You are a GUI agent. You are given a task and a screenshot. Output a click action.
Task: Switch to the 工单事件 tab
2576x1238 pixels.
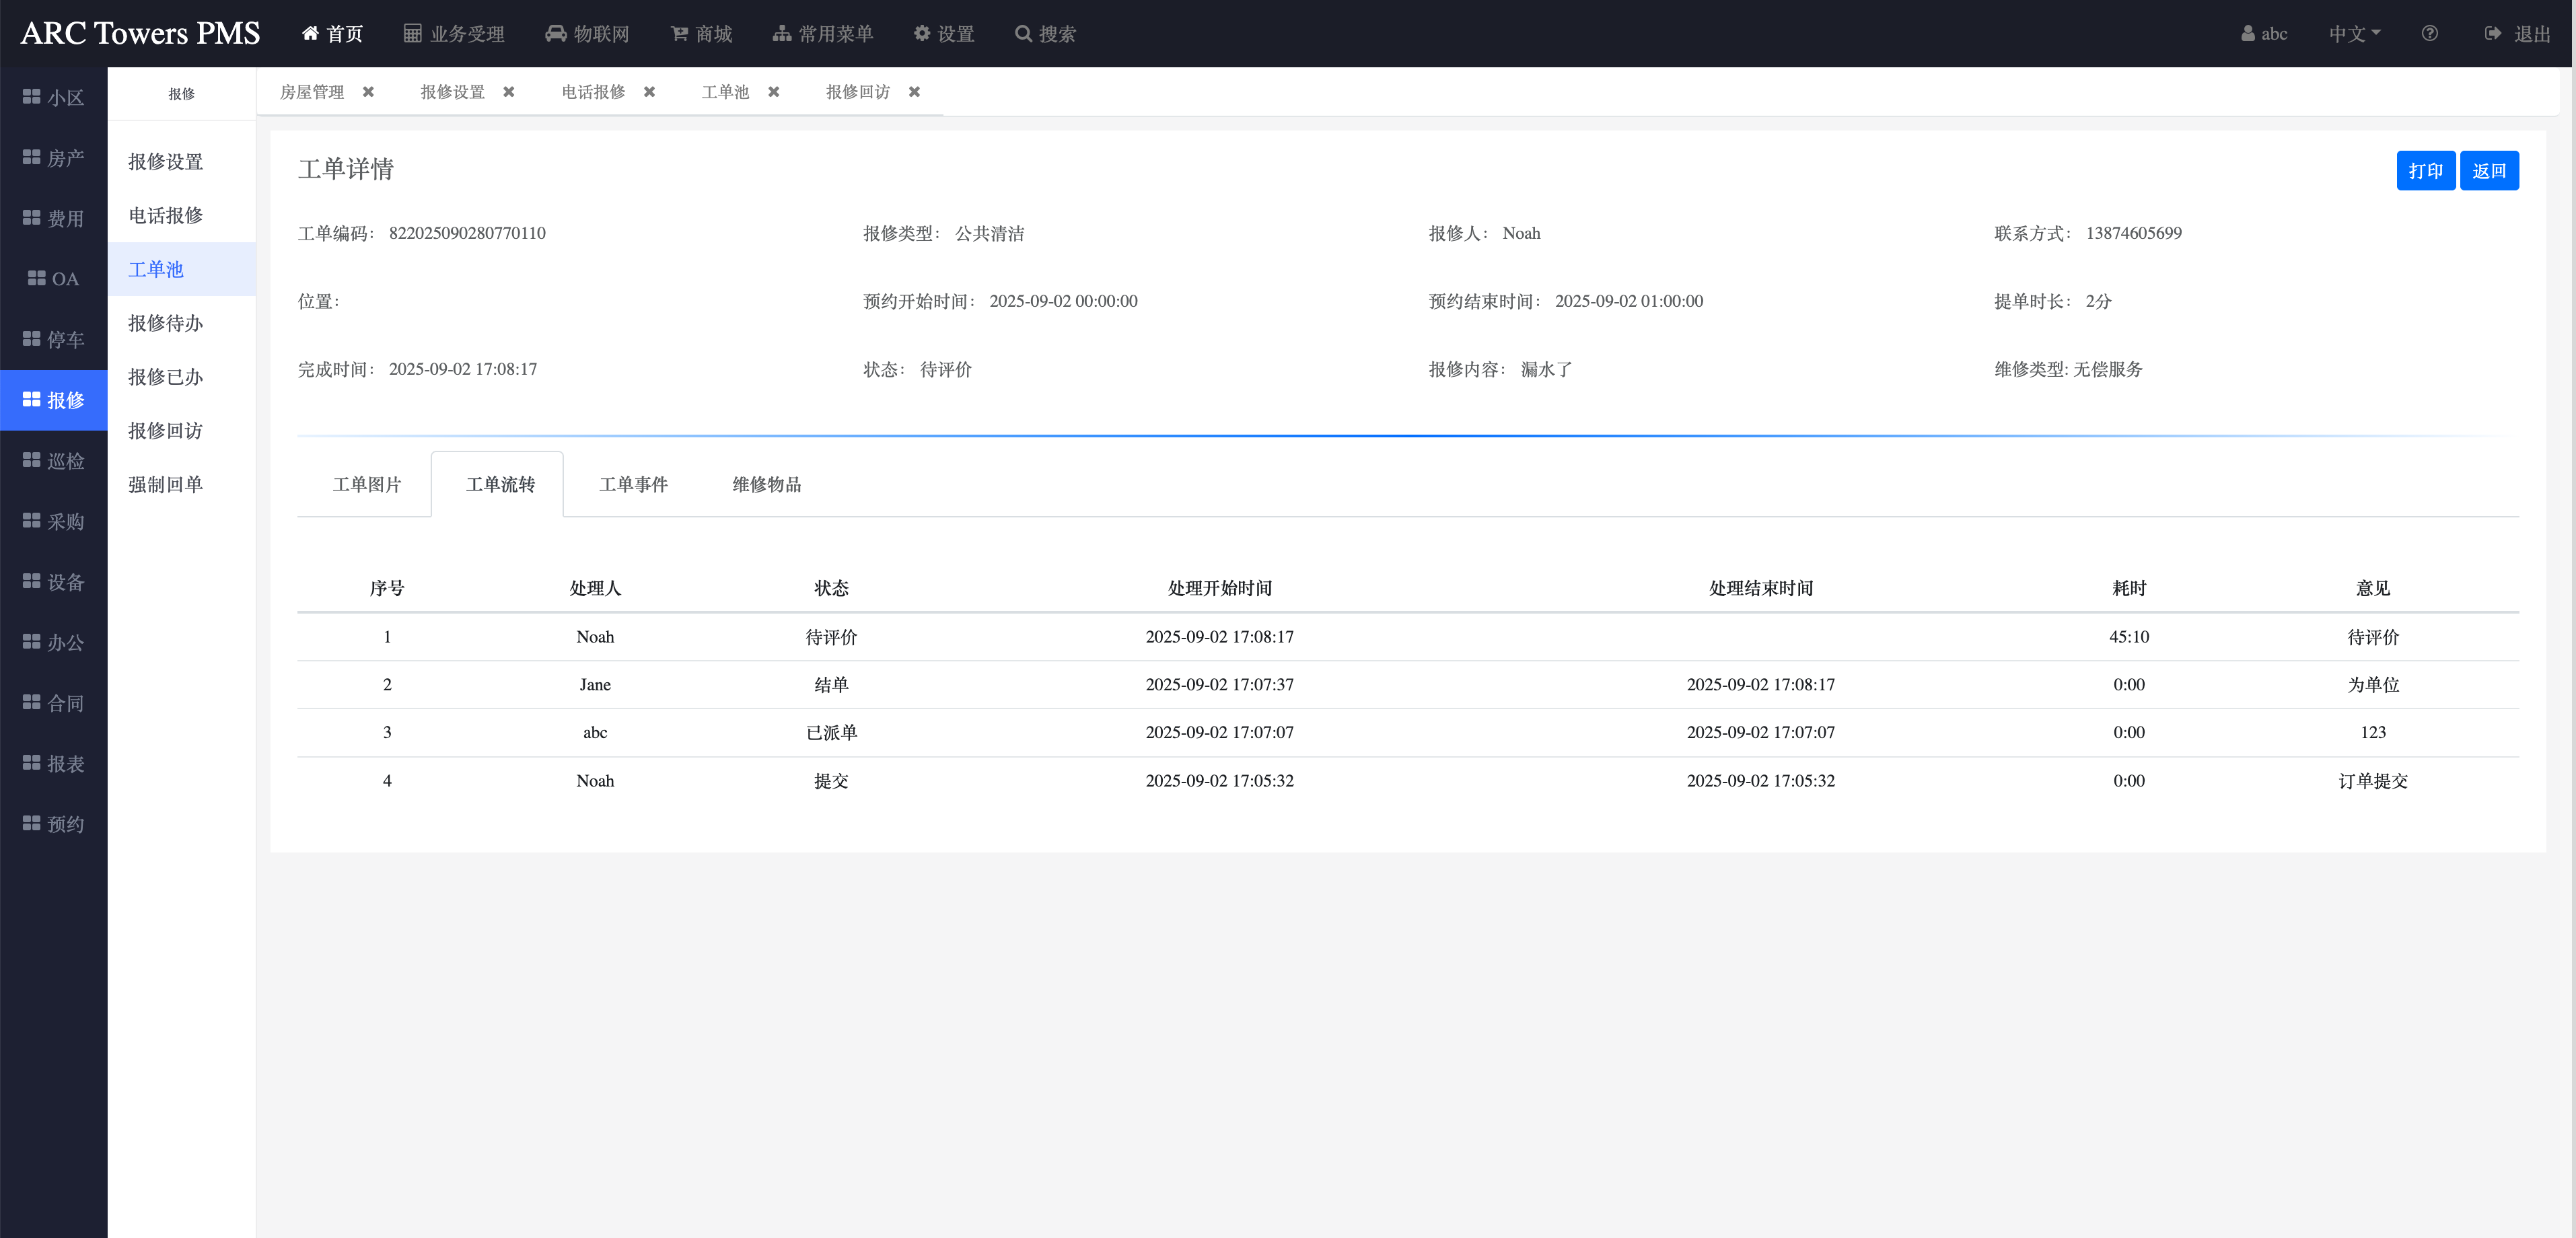[633, 484]
